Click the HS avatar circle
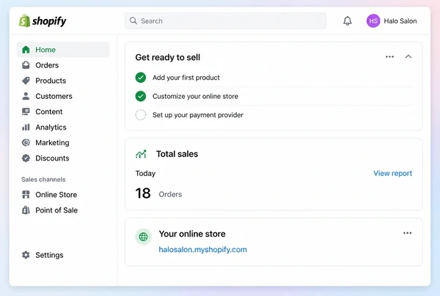The height and width of the screenshot is (296, 440). click(x=373, y=21)
